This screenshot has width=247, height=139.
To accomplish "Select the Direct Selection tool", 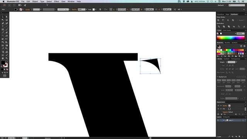I will pos(7,17).
